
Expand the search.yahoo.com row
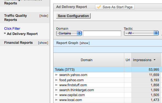pos(56,75)
